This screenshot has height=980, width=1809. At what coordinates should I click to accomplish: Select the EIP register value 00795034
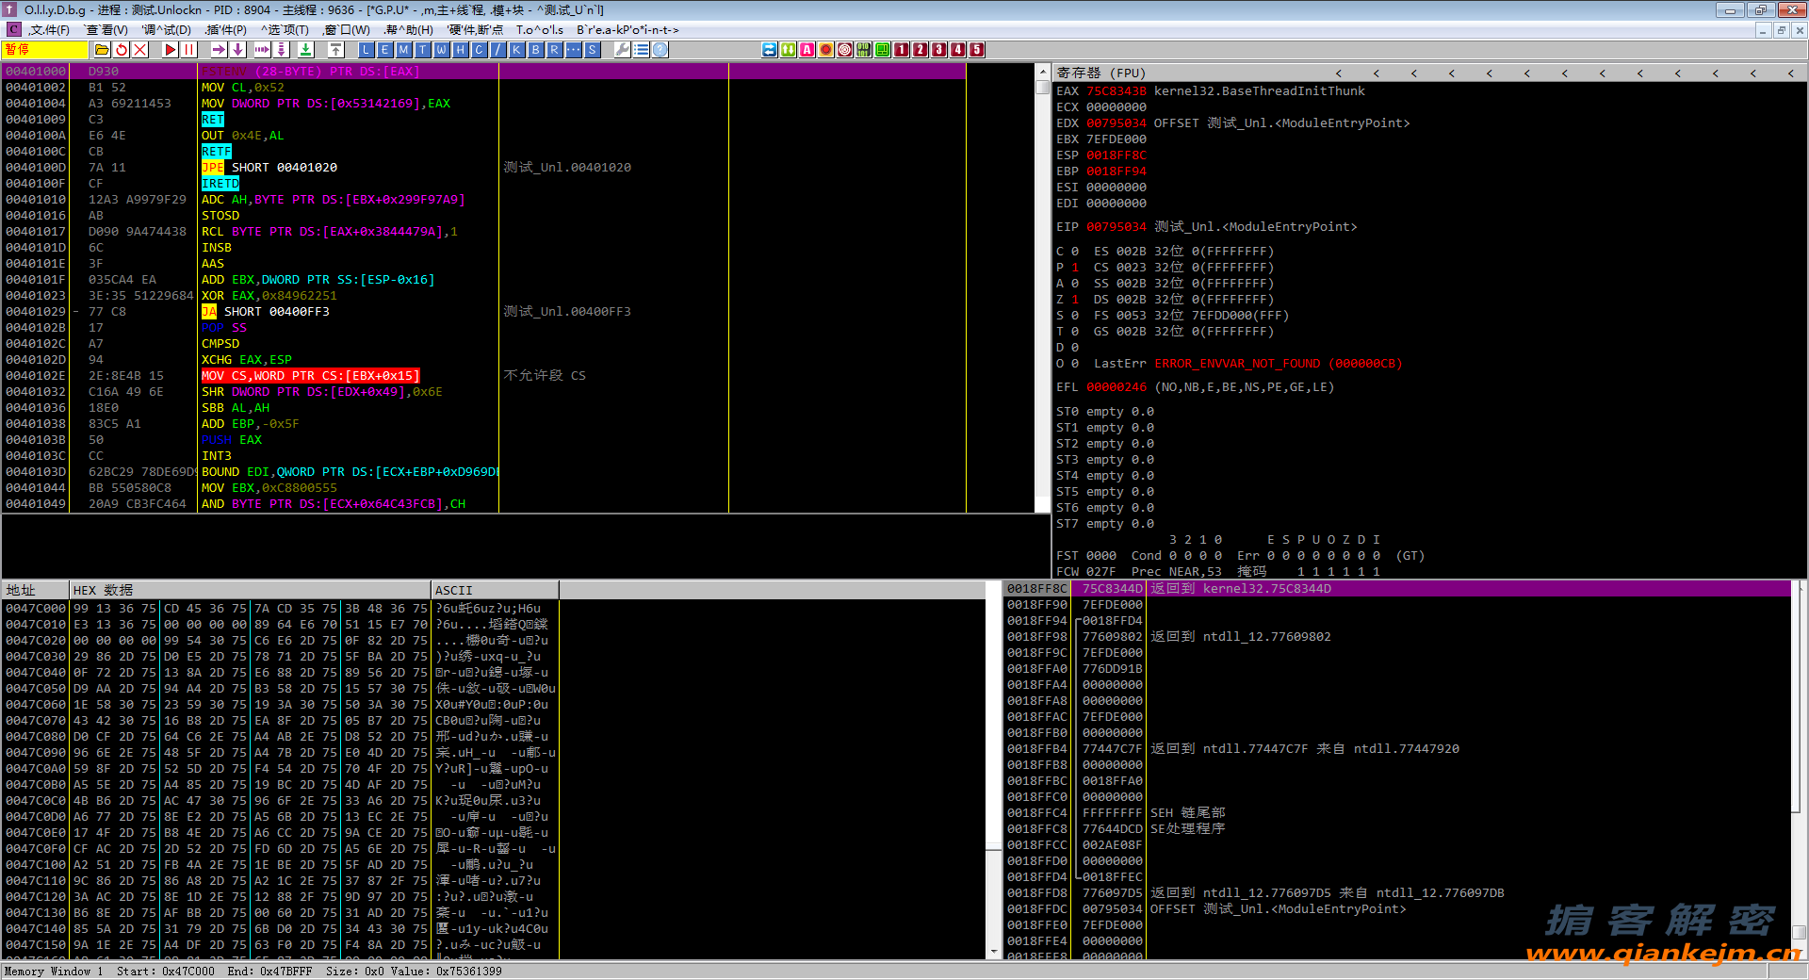click(1116, 227)
